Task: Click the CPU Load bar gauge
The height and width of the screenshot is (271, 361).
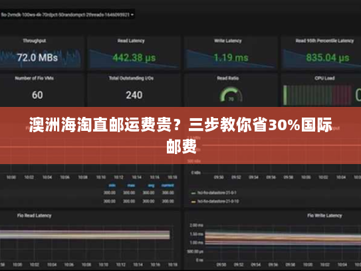Action: coord(317,95)
